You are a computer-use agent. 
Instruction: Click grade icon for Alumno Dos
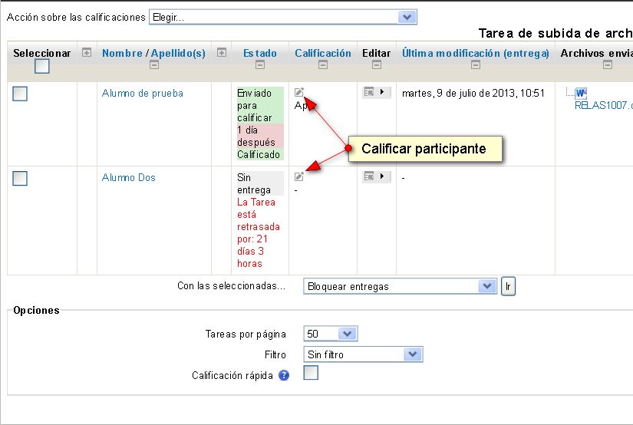[x=299, y=177]
